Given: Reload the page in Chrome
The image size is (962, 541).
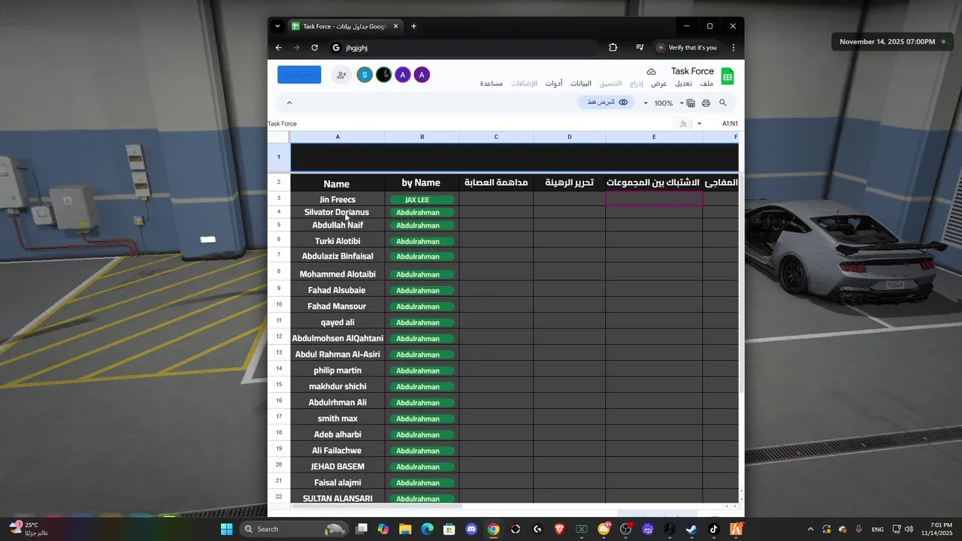Looking at the screenshot, I should pos(314,47).
